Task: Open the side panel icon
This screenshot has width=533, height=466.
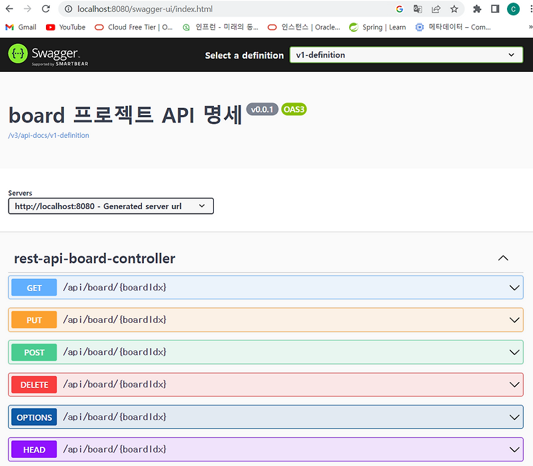Action: coord(495,9)
